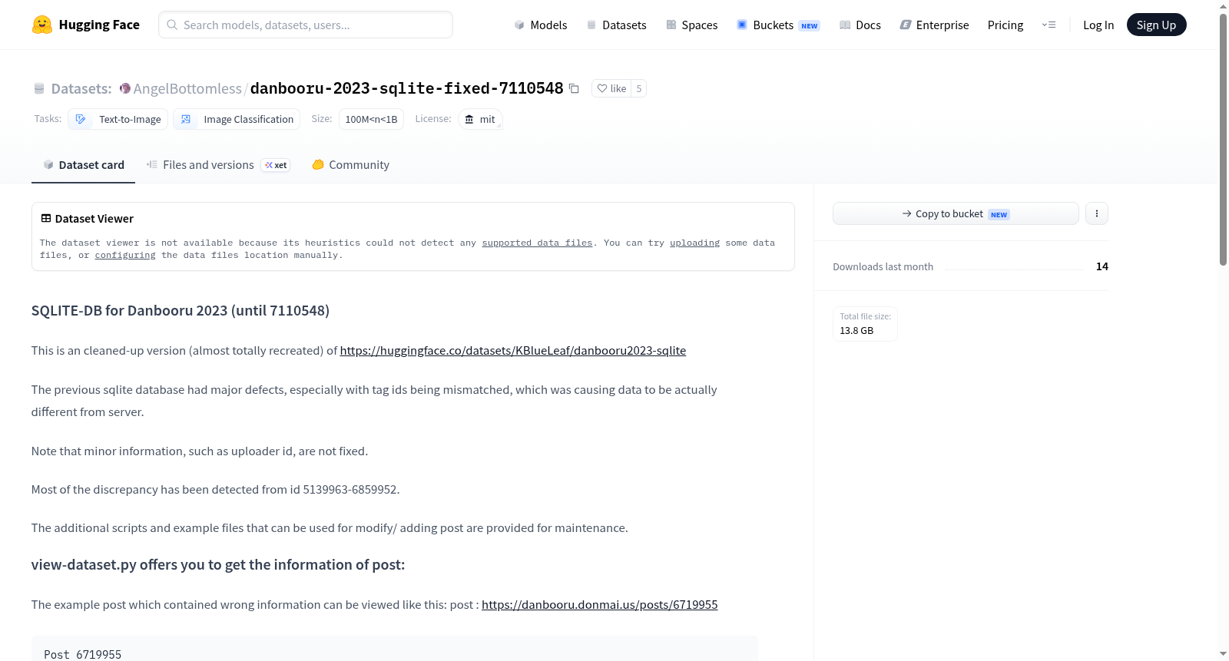The height and width of the screenshot is (661, 1229).
Task: Click the Text-to-Image task tag
Action: 118,119
